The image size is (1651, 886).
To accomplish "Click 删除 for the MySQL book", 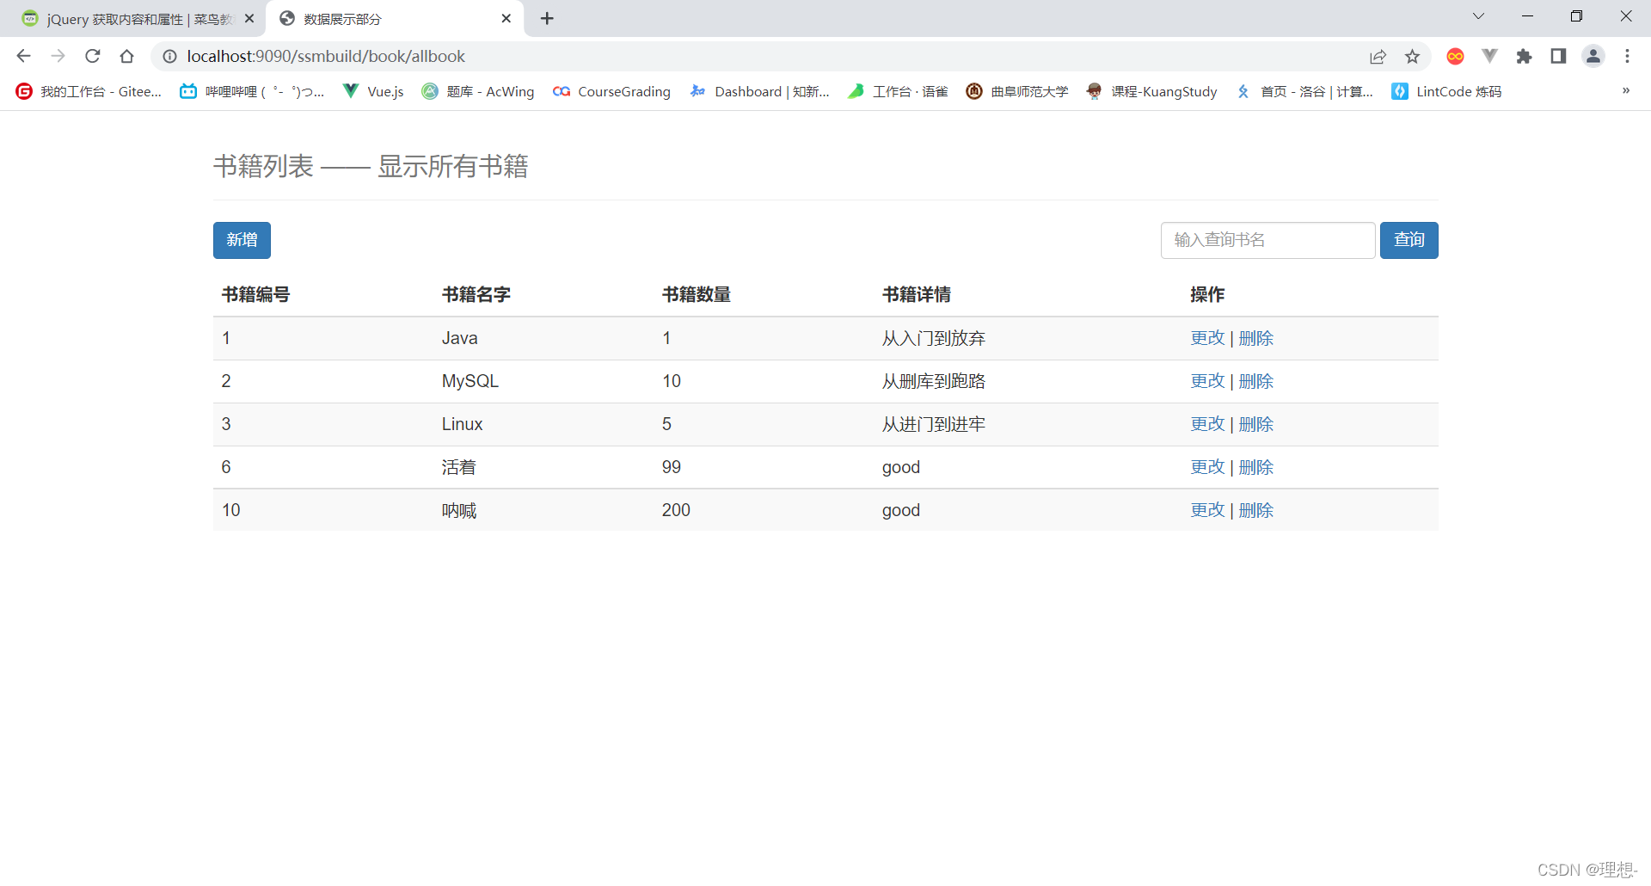I will tap(1256, 381).
